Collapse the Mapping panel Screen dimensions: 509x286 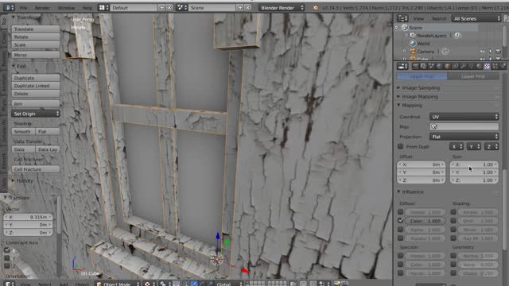click(x=411, y=105)
